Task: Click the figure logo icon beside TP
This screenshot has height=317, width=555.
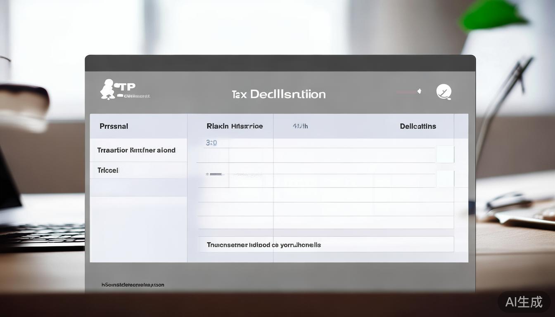Action: tap(108, 89)
